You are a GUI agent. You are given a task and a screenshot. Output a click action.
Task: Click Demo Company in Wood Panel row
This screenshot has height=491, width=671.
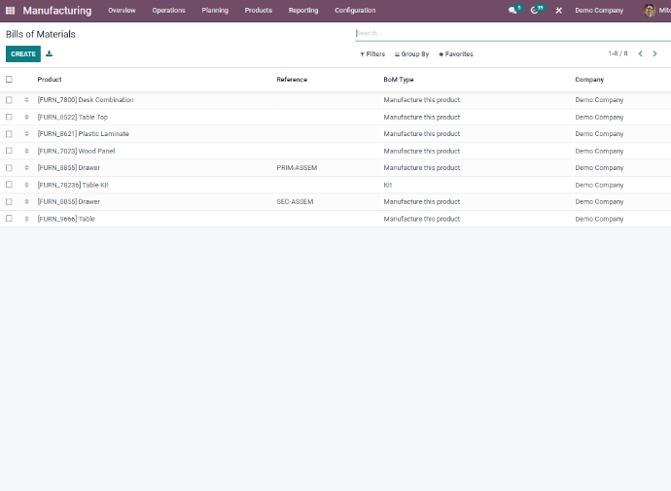pos(599,152)
